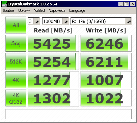
Task: Click the Seq write result 6246
Action: [x=106, y=43]
